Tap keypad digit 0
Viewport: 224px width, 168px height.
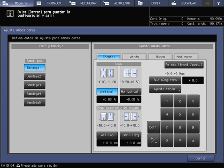[167, 140]
